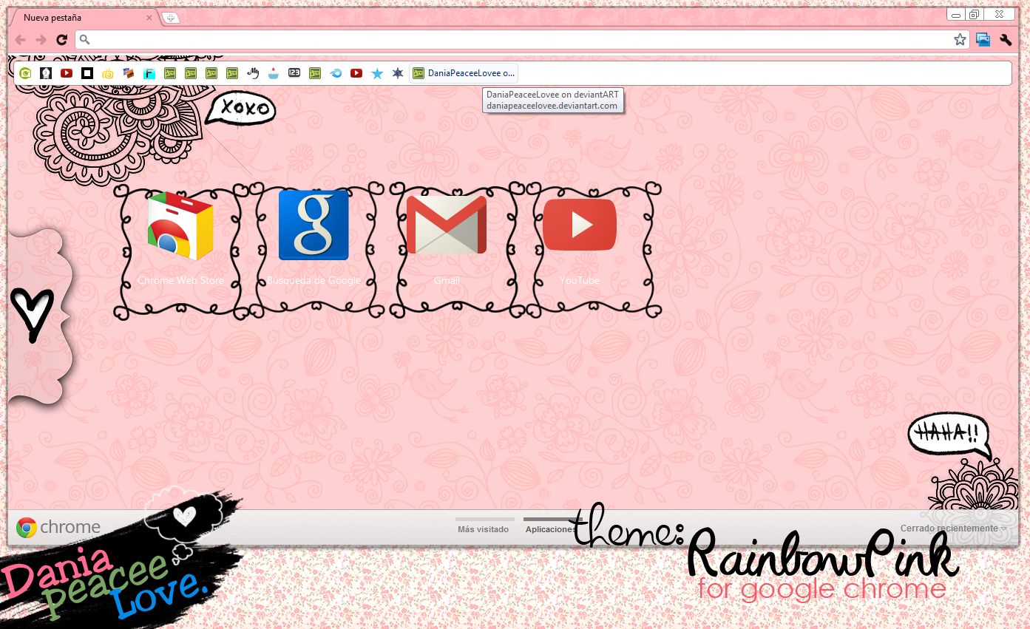Screen dimensions: 1030x629
Task: Open the blue curved arrow bookmark
Action: (x=336, y=73)
